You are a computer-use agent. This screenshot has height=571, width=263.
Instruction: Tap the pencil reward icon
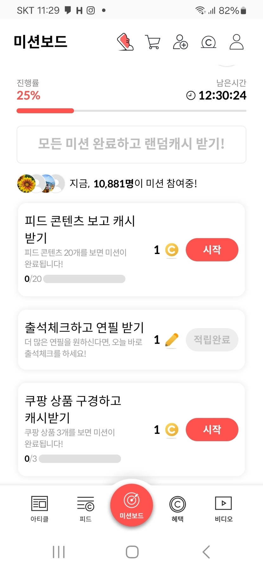[172, 340]
